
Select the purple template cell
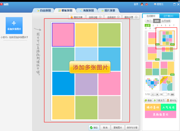coord(86,84)
